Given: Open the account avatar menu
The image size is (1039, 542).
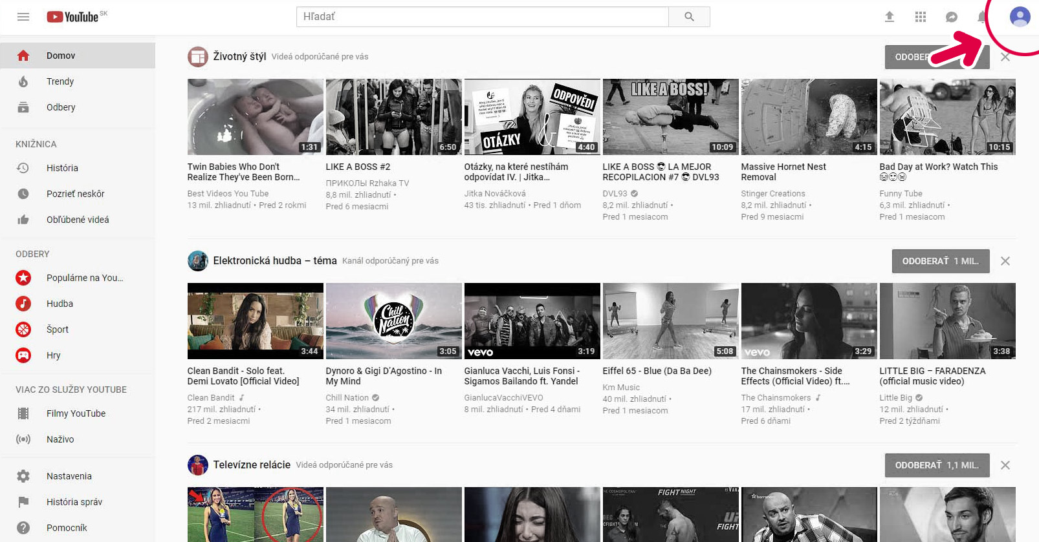Looking at the screenshot, I should pyautogui.click(x=1020, y=17).
